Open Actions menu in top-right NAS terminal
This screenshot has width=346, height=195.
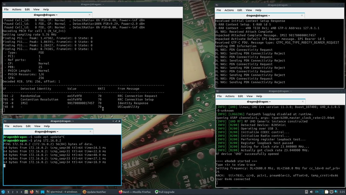(229, 10)
